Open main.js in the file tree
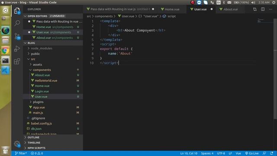 pos(53,113)
